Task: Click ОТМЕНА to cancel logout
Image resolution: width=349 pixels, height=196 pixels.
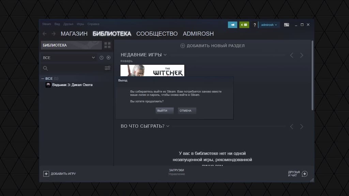Action: pyautogui.click(x=187, y=111)
